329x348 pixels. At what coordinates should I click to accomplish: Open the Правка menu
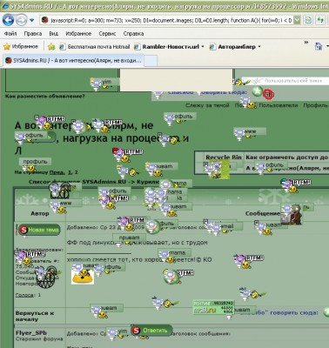coord(33,34)
